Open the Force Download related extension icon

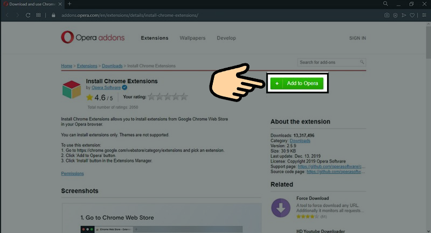[x=281, y=208]
